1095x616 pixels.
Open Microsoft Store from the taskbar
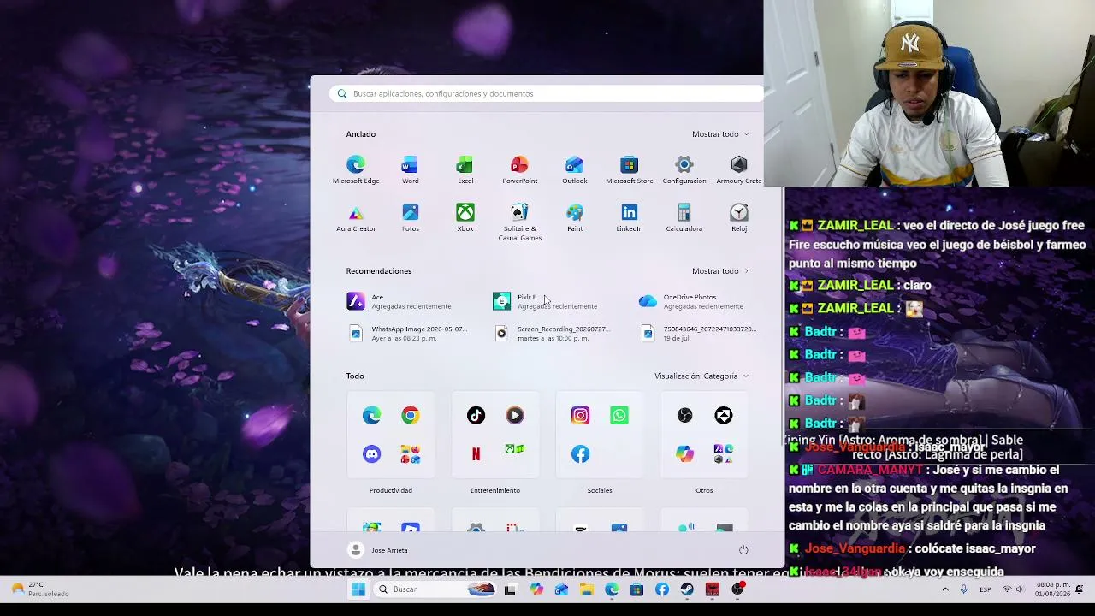tap(636, 589)
